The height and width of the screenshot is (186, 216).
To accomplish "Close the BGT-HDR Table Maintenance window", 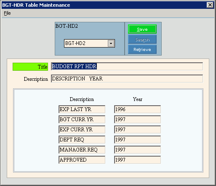I will click(210, 5).
